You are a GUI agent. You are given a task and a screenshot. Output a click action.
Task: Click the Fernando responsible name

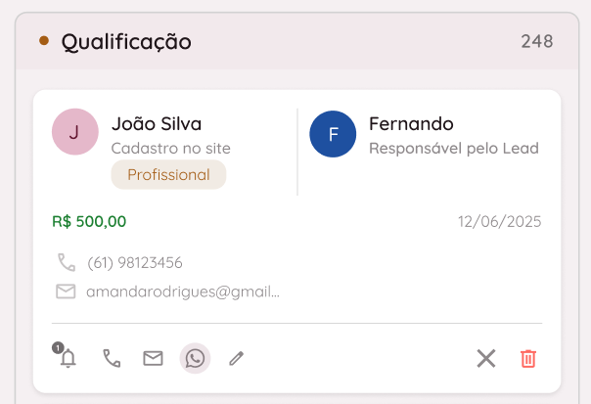coord(411,123)
